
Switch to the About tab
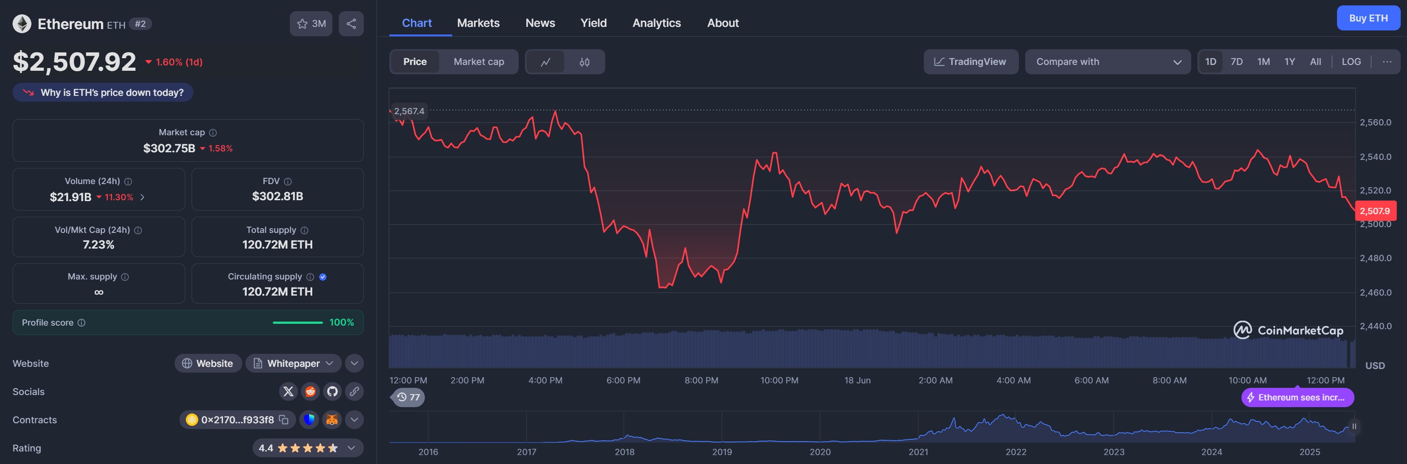[x=723, y=23]
